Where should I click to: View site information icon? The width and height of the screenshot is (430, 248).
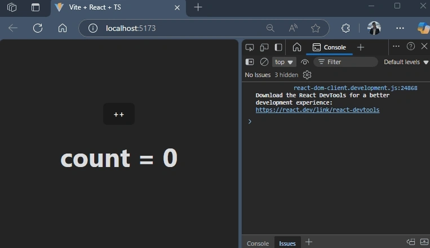click(92, 28)
